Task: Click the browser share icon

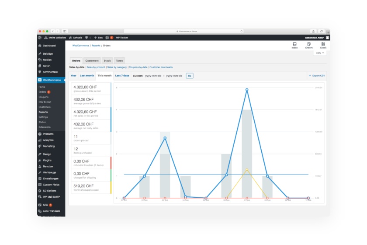Action: (x=313, y=31)
